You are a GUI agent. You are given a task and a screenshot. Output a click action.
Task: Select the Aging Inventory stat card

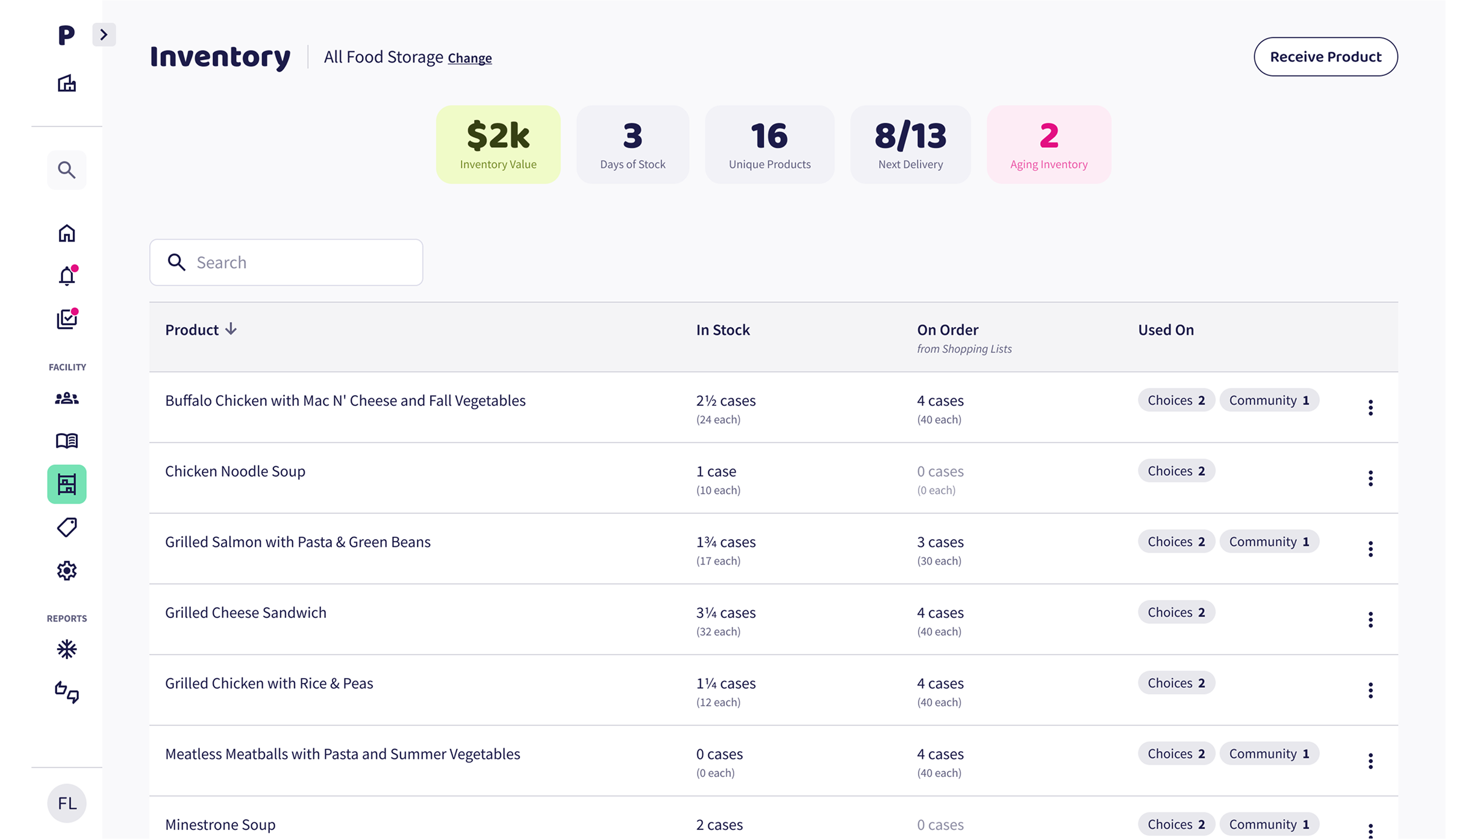point(1049,145)
